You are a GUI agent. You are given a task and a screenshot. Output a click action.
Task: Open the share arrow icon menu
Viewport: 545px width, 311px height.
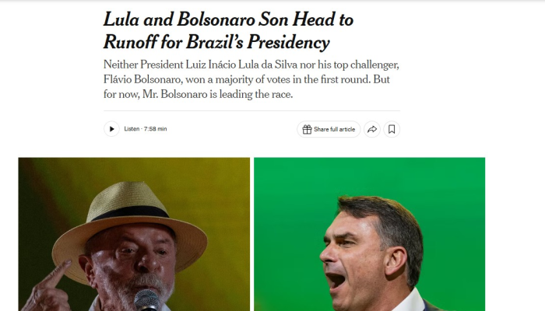pyautogui.click(x=372, y=129)
